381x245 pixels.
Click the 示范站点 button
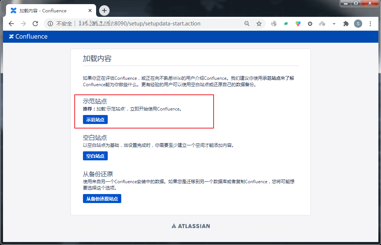pyautogui.click(x=95, y=120)
